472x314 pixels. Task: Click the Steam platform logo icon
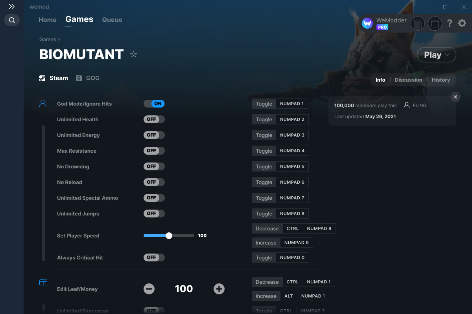pos(42,78)
